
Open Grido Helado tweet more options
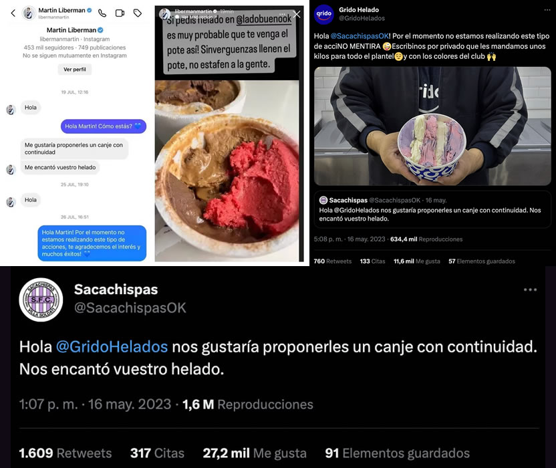tap(547, 10)
